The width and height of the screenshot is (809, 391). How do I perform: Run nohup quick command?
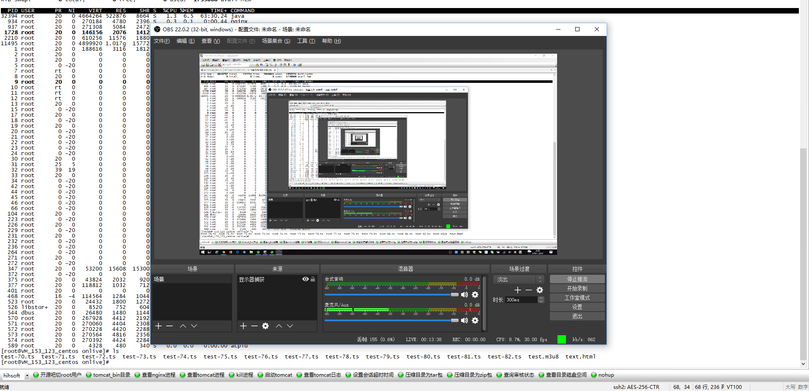tap(602, 375)
